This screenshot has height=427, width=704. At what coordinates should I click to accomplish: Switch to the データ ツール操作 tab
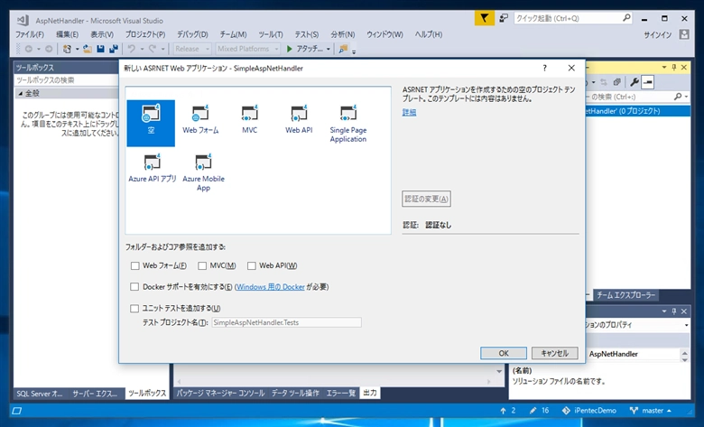295,393
